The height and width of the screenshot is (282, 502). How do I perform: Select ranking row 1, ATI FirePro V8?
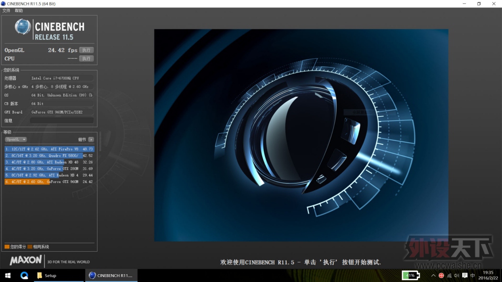(x=50, y=149)
